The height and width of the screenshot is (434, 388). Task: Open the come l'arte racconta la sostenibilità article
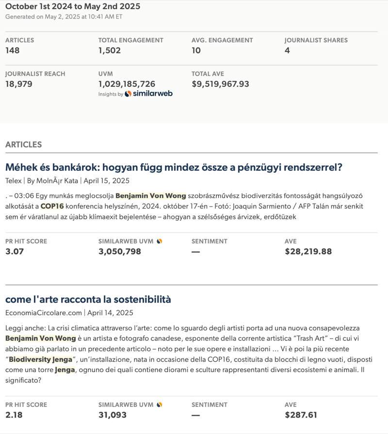(x=88, y=299)
